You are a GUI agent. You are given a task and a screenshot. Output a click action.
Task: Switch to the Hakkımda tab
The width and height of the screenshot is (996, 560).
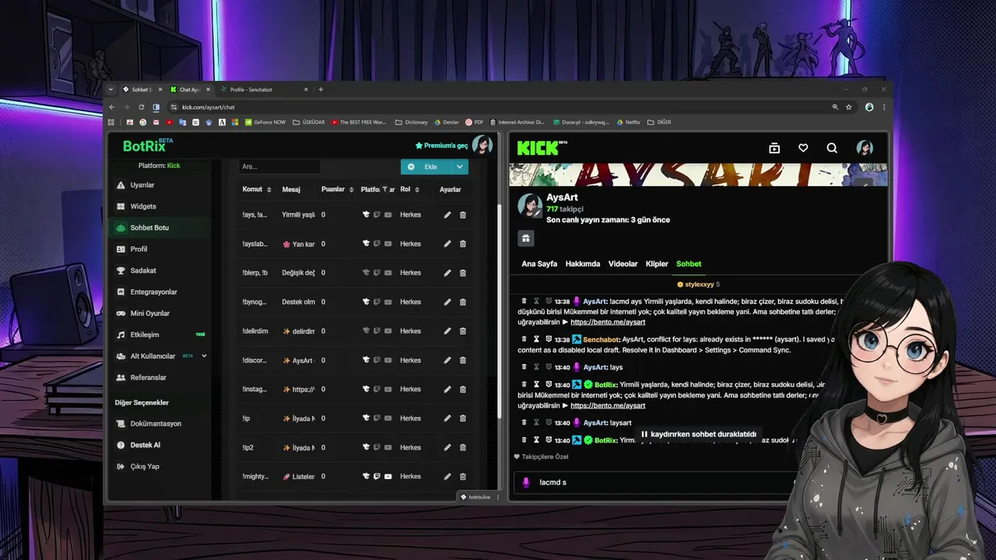coord(583,264)
